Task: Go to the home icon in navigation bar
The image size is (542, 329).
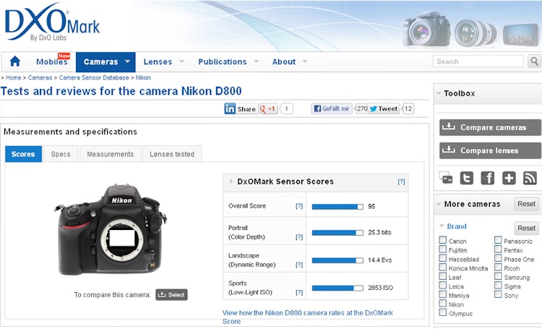Action: click(x=15, y=61)
